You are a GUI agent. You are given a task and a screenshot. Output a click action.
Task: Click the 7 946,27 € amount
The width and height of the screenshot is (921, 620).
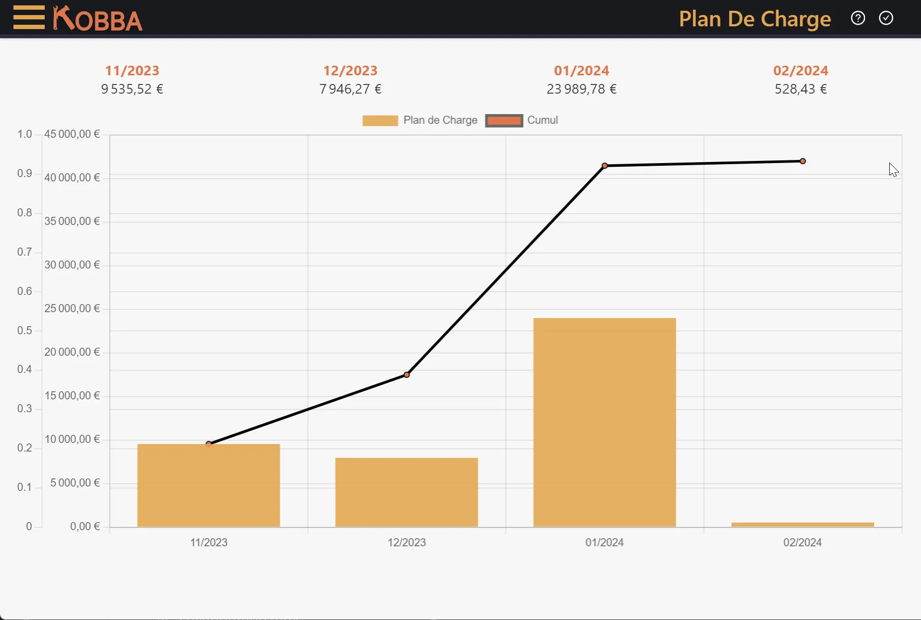tap(350, 89)
